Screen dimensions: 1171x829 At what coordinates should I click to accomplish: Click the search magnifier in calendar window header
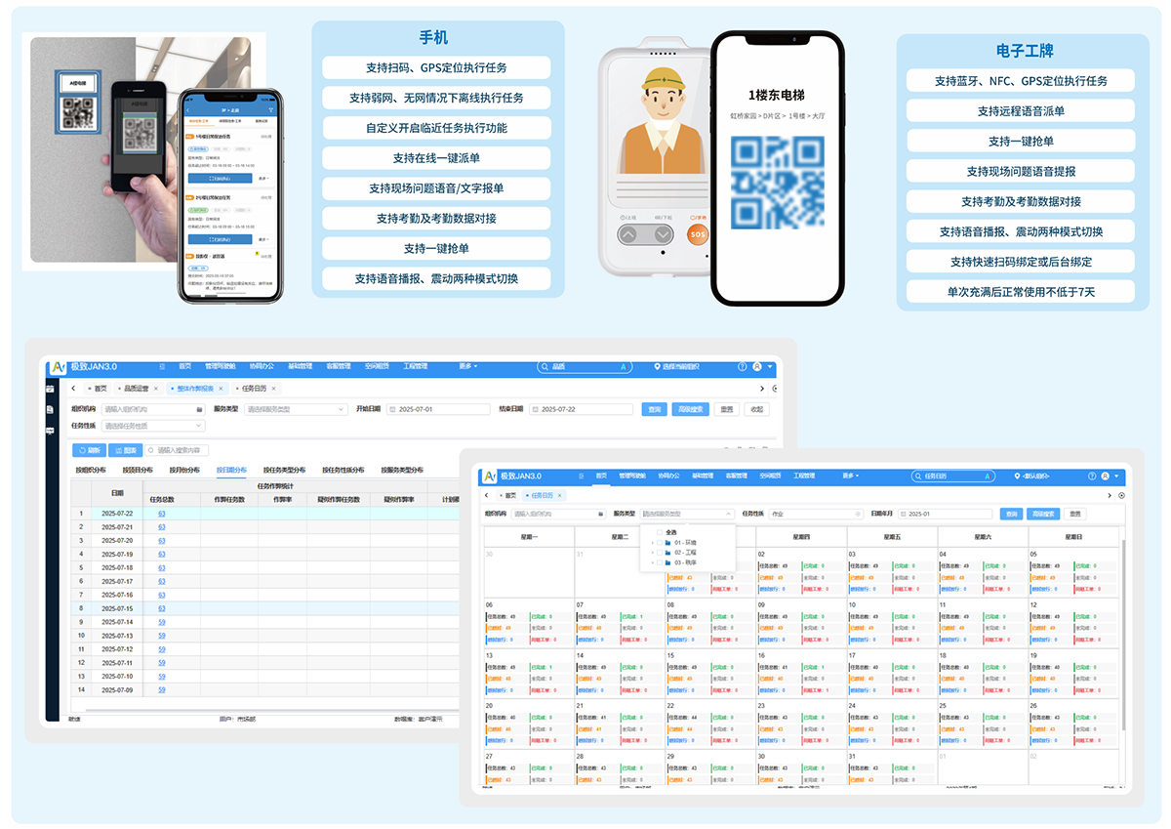[918, 476]
